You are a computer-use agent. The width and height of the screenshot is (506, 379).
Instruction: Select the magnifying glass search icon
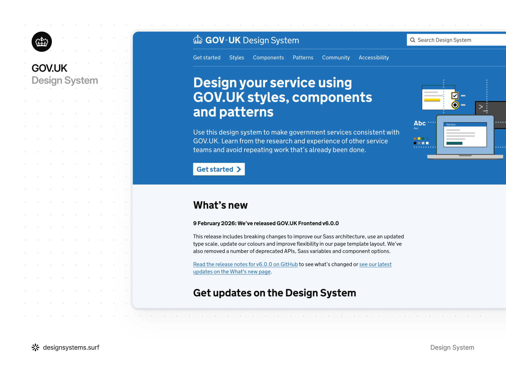[413, 40]
